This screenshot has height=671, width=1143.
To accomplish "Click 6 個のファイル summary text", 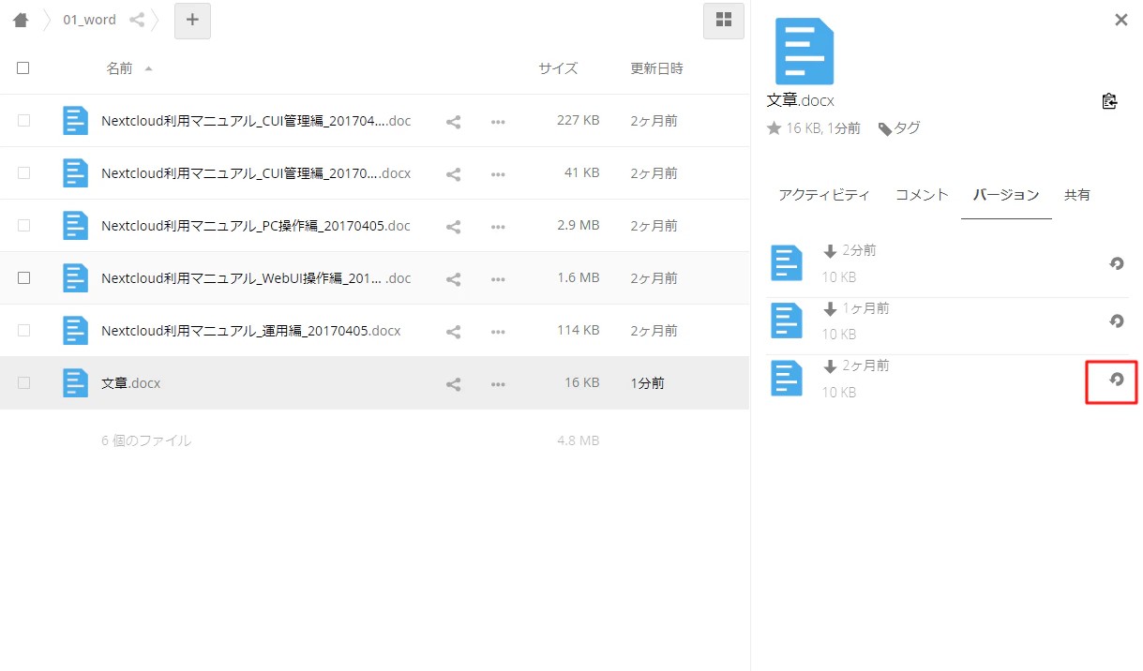I will pyautogui.click(x=146, y=440).
